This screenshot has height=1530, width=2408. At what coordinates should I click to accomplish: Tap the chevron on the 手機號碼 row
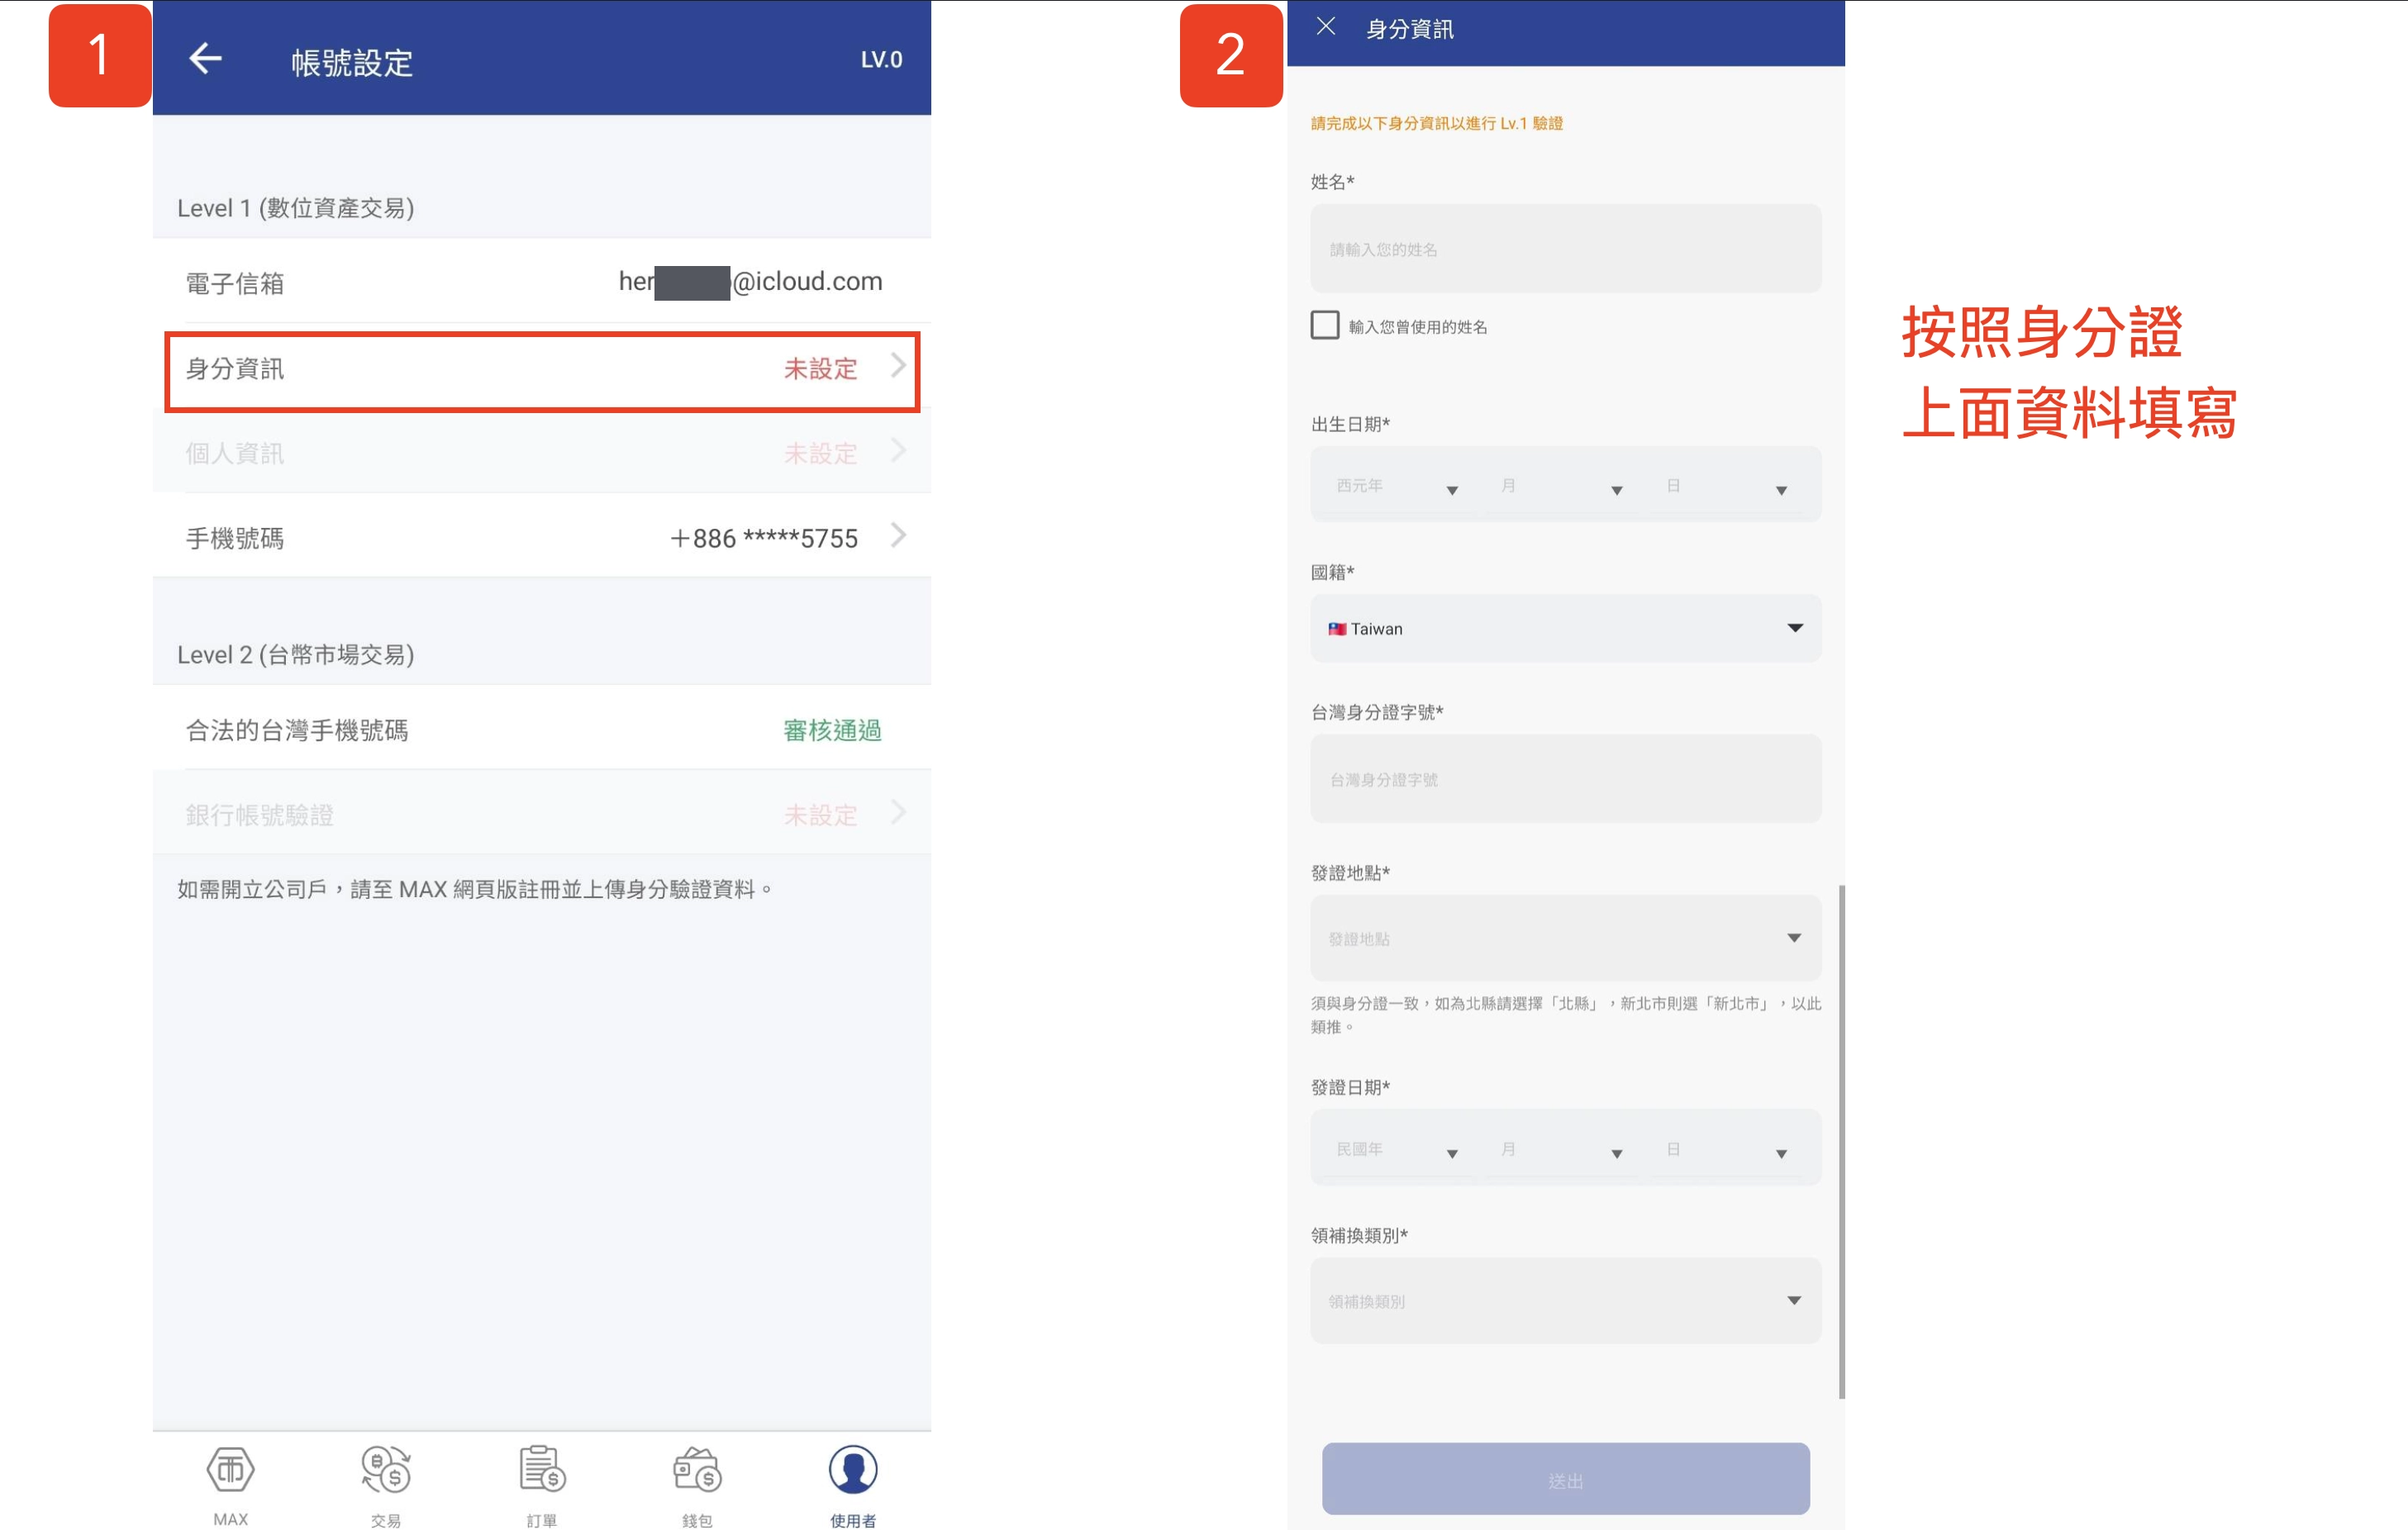[898, 537]
